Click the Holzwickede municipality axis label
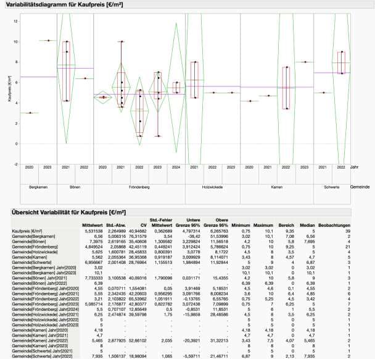Image resolution: width=375 pixels, height=359 pixels. point(212,187)
